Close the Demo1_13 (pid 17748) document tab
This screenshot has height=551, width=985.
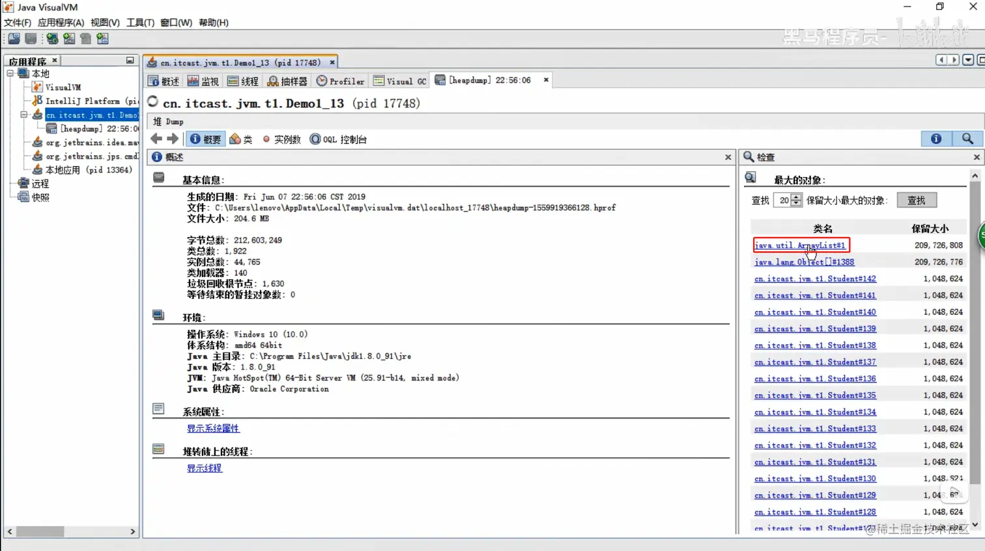click(332, 62)
